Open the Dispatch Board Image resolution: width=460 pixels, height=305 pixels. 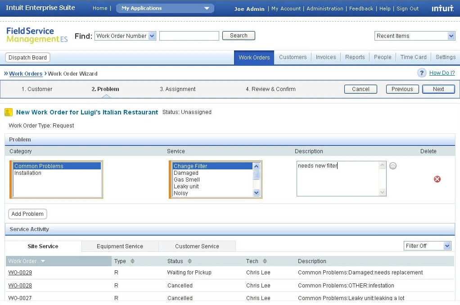27,58
